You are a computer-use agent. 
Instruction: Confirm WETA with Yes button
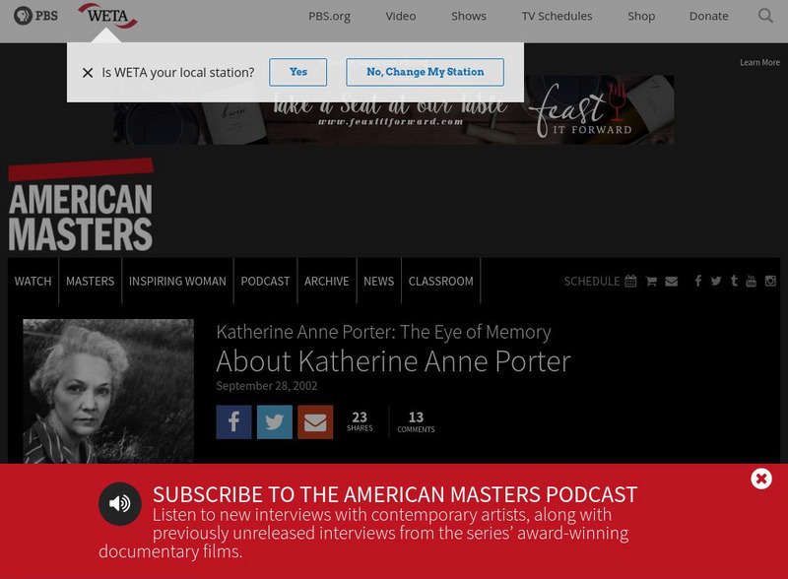click(x=298, y=72)
